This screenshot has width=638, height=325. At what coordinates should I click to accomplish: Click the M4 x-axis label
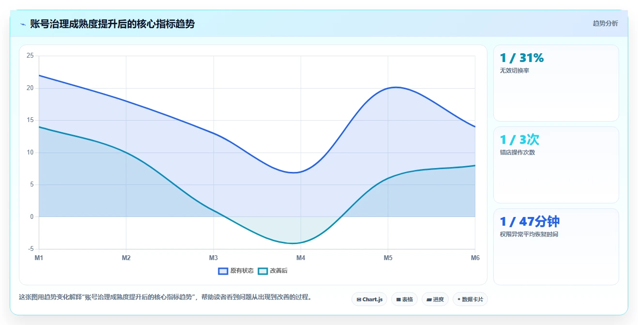pyautogui.click(x=301, y=258)
